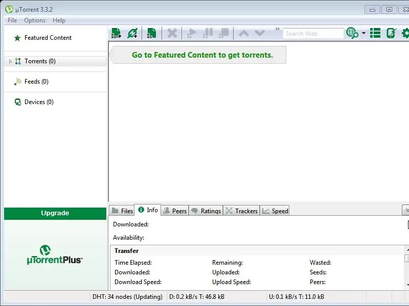
Task: Switch to the Trackers tab
Action: [241, 211]
